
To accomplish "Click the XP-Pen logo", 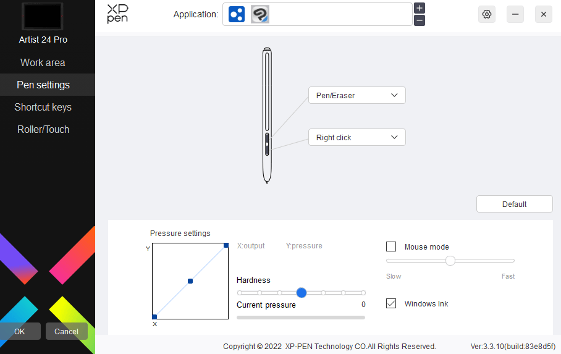I will 117,14.
